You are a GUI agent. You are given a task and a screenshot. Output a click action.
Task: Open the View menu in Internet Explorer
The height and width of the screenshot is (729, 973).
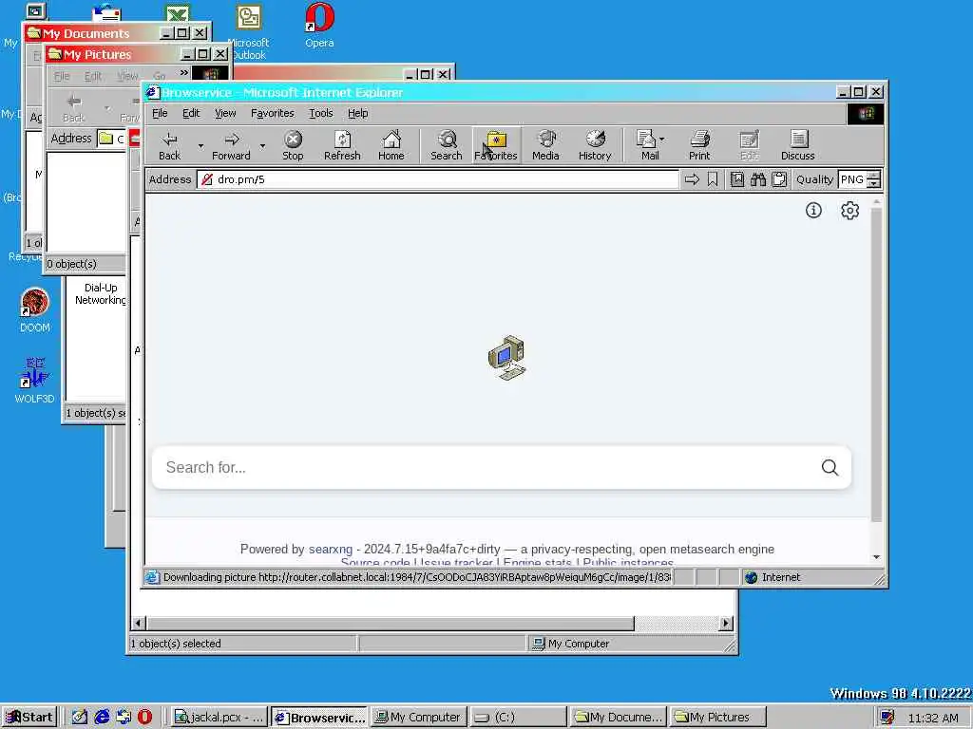225,114
